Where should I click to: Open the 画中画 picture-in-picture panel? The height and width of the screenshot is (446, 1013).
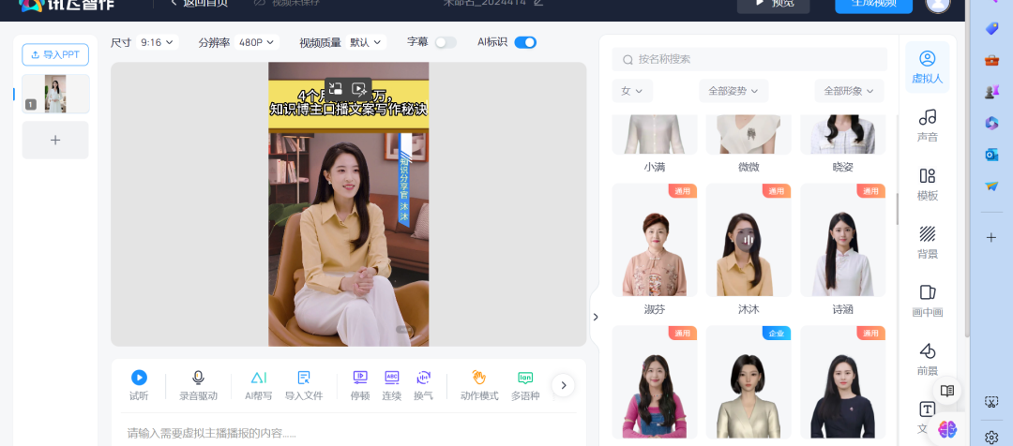coord(927,300)
